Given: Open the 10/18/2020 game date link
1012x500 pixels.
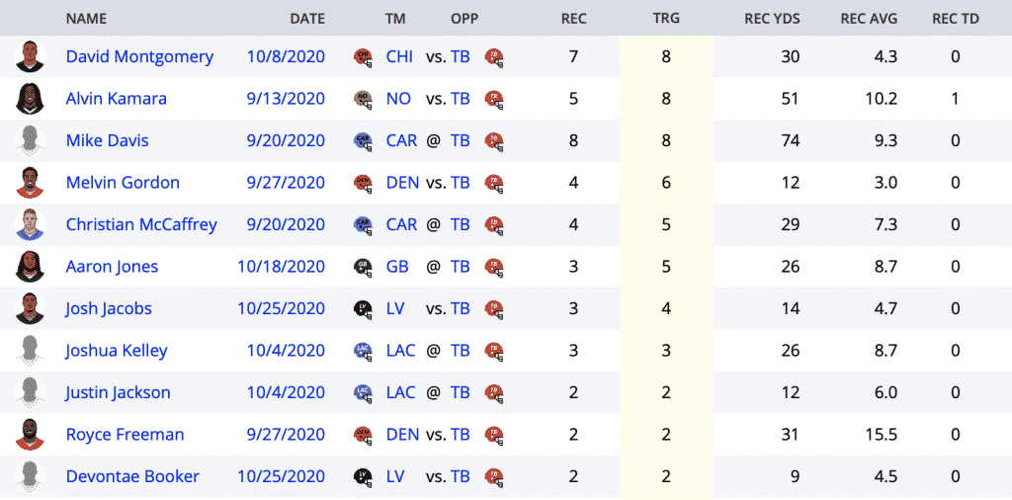Looking at the screenshot, I should tap(282, 267).
